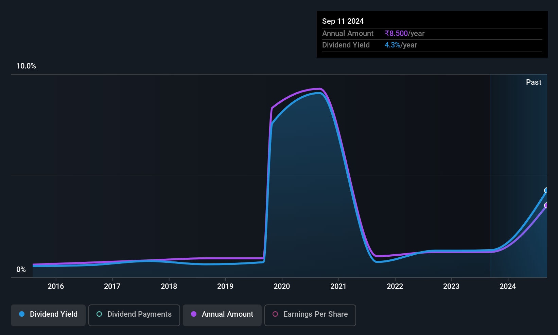
Task: Select the purple annual amount endpoint marker
Action: pyautogui.click(x=546, y=205)
